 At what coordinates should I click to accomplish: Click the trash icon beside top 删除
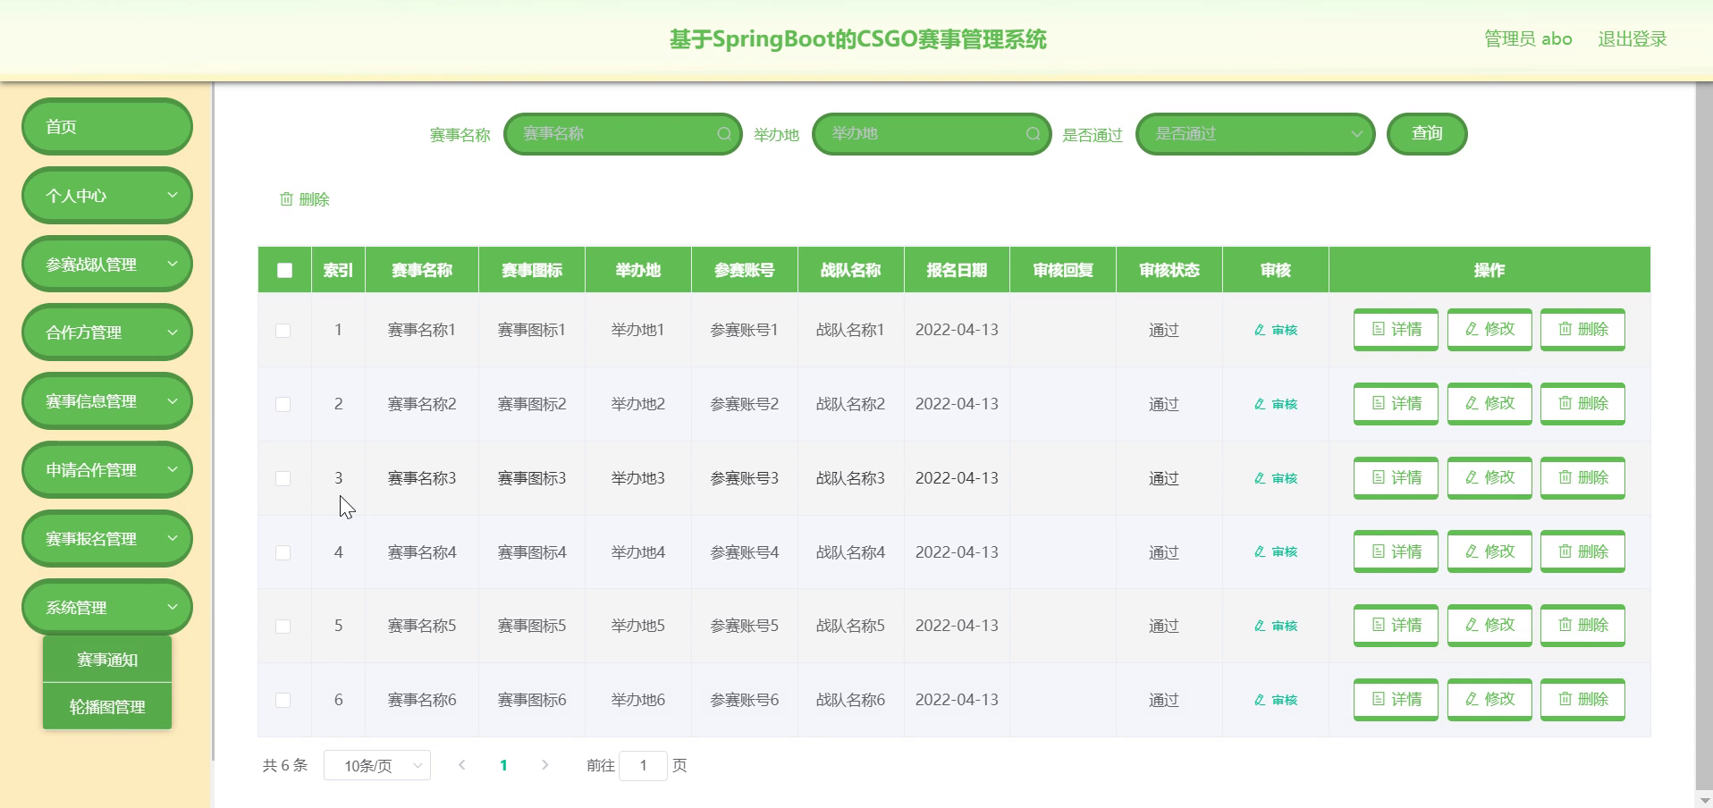coord(286,198)
